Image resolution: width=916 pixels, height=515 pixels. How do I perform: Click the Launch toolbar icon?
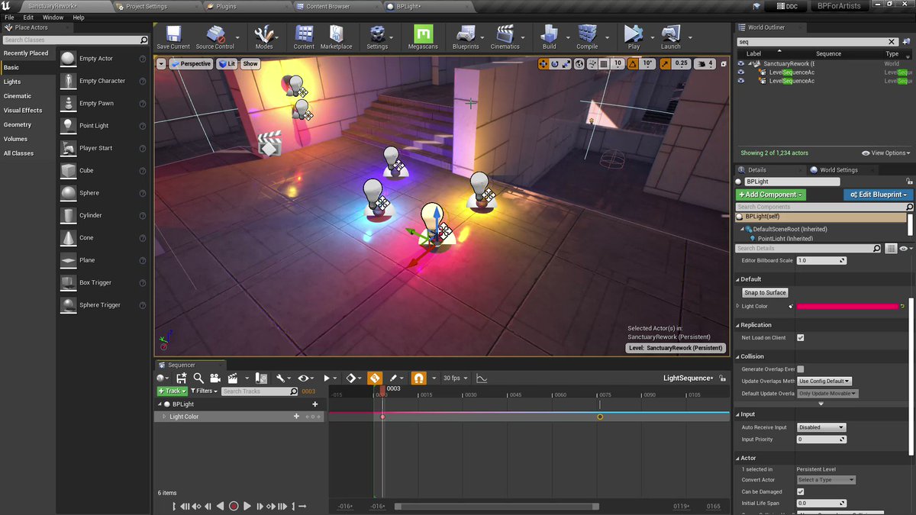[x=670, y=37]
